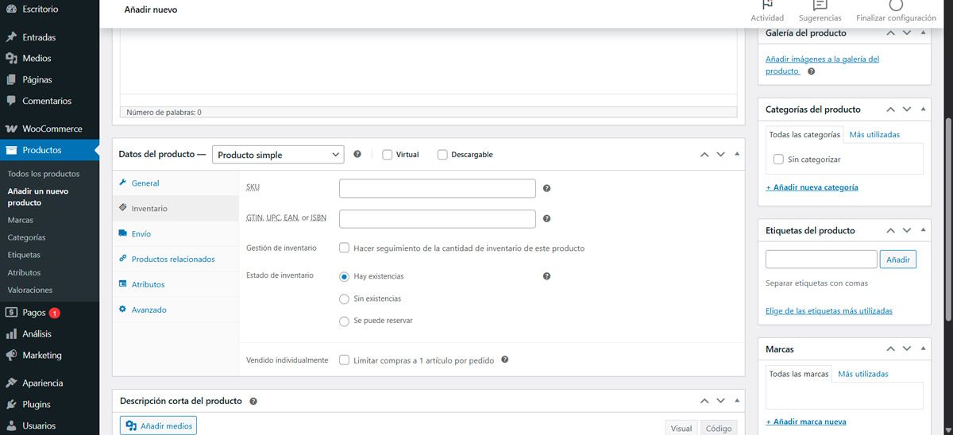
Task: Collapse the Galería del producto panel
Action: (x=923, y=33)
